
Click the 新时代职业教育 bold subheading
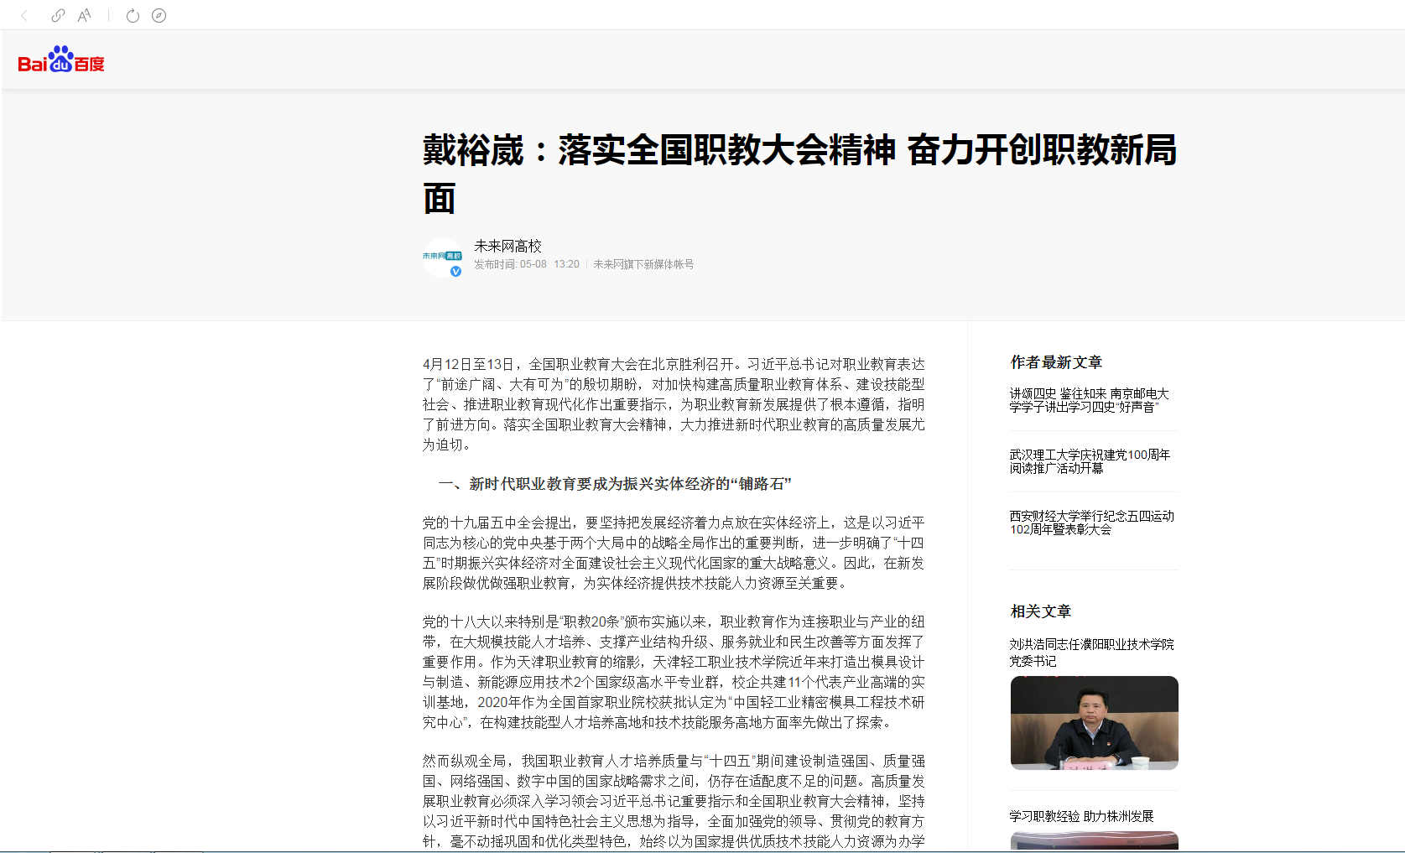tap(615, 484)
